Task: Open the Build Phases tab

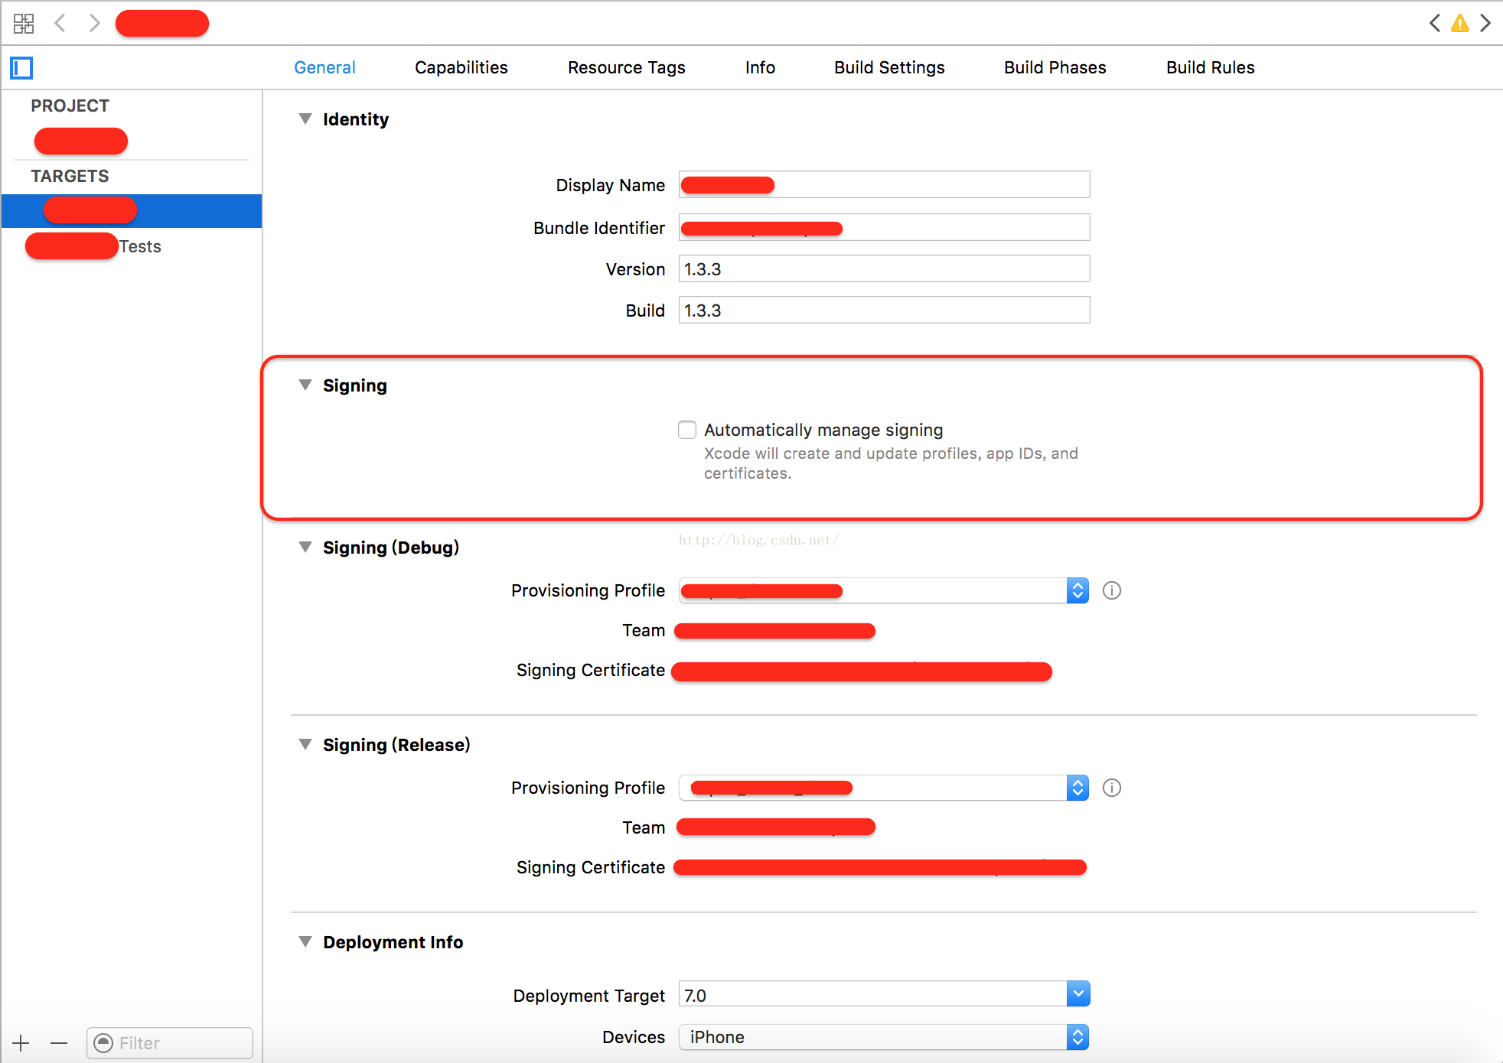Action: pos(1055,67)
